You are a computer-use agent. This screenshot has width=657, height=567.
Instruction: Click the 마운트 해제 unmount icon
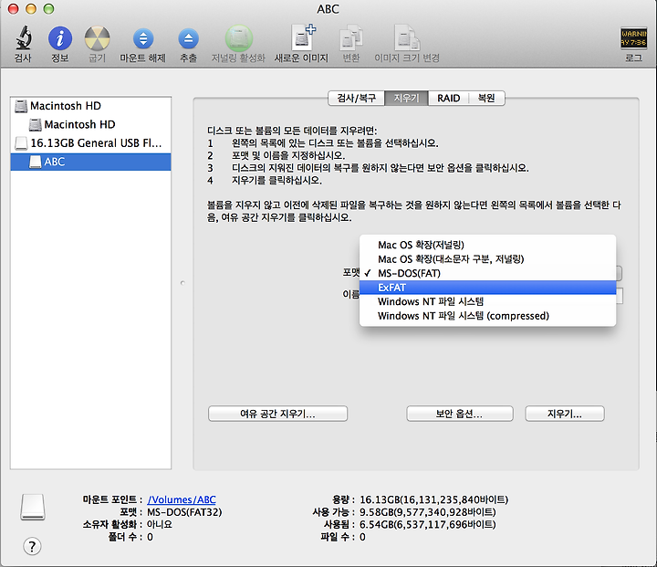tap(143, 39)
